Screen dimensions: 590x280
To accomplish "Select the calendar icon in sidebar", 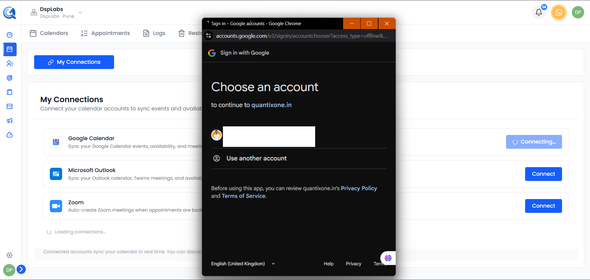I will (10, 49).
